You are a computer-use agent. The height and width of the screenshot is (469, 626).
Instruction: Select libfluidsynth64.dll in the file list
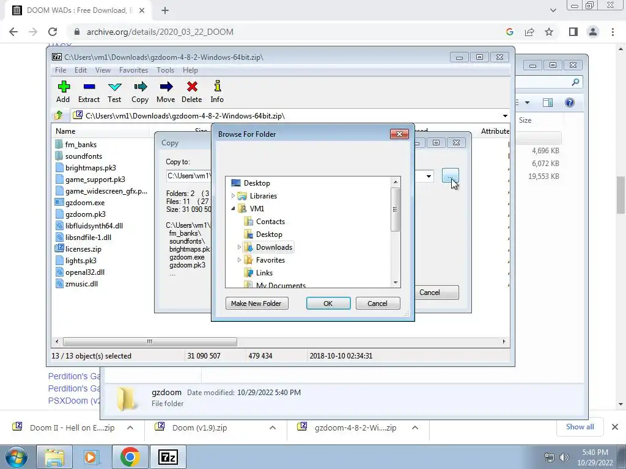94,226
